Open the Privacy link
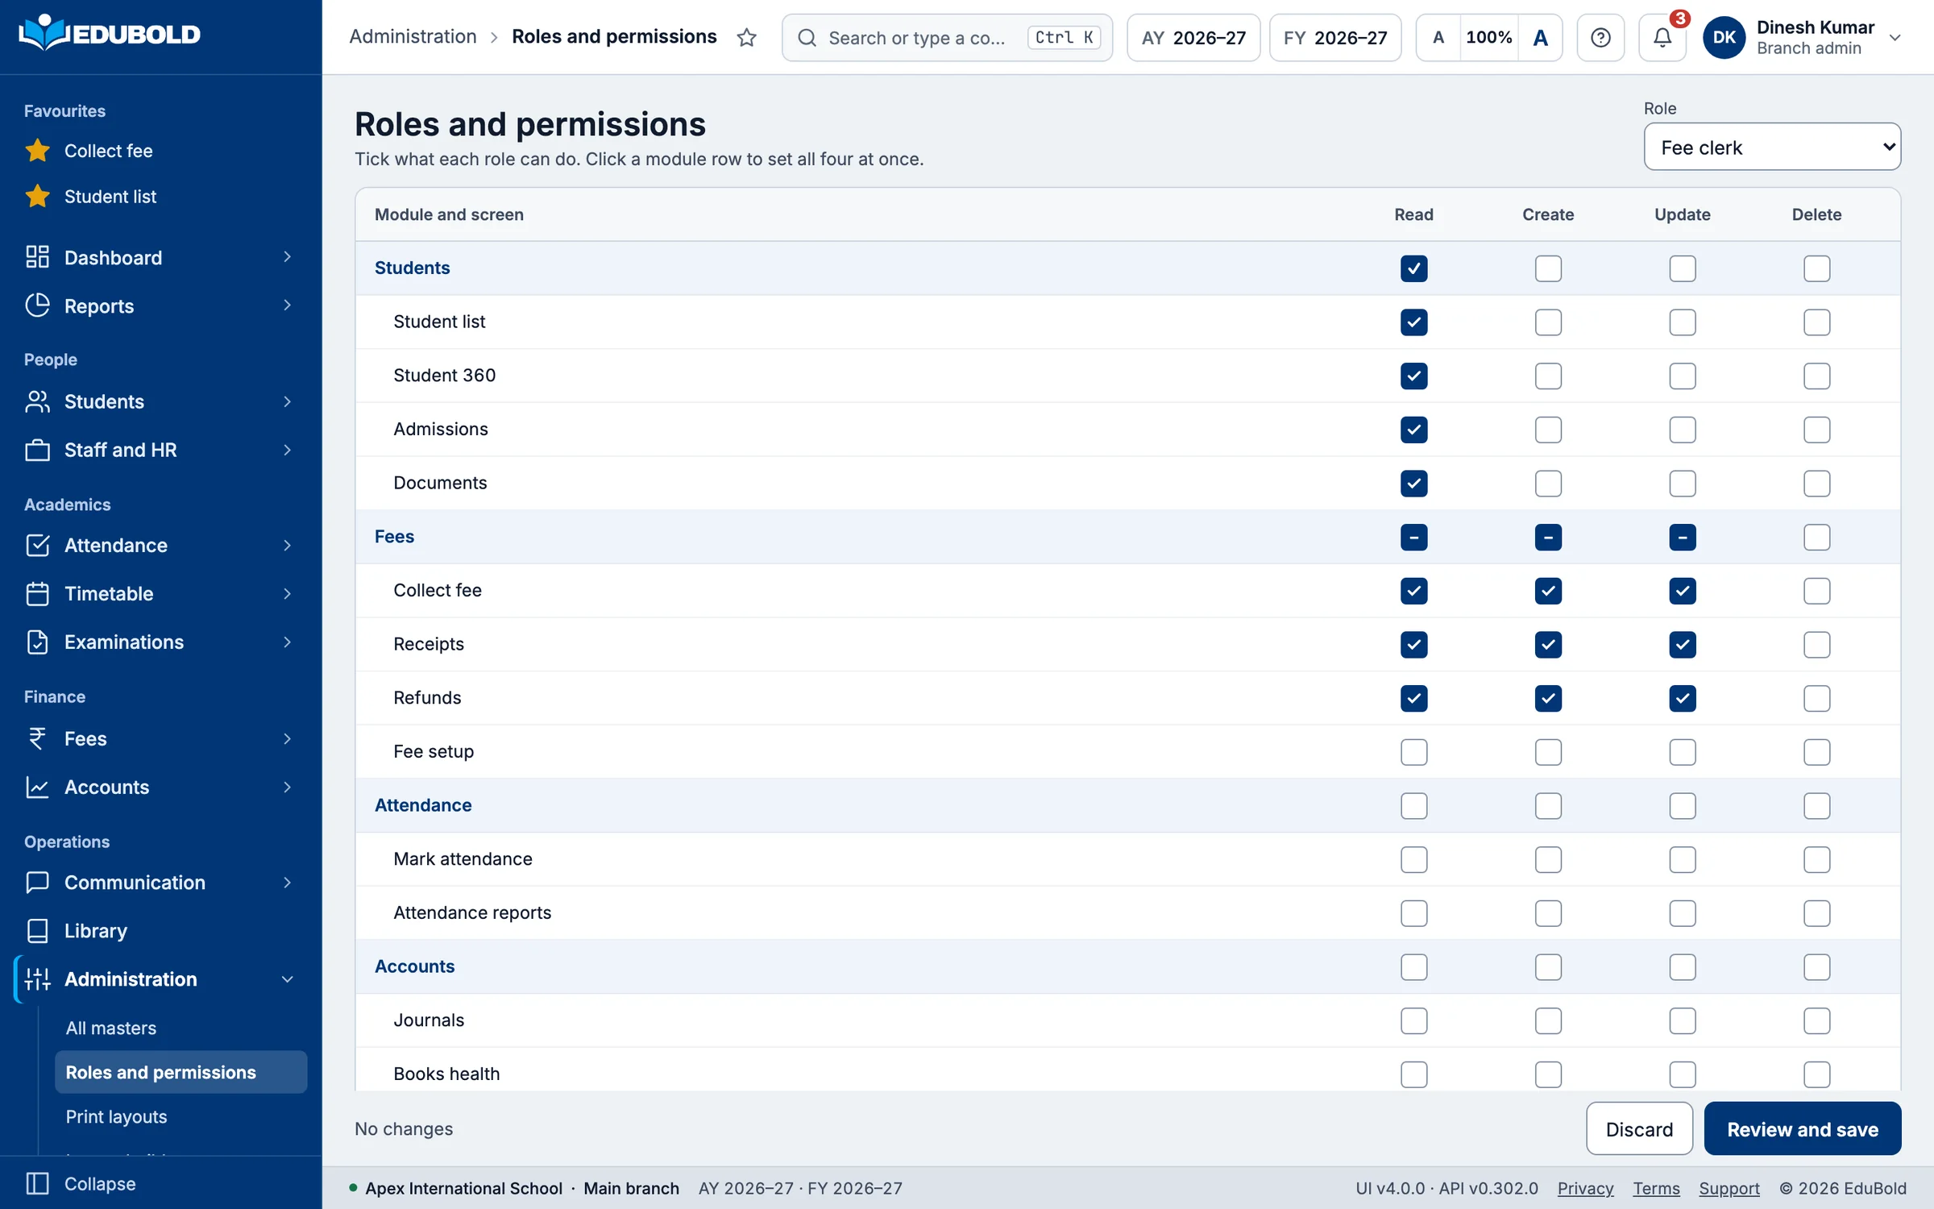1934x1209 pixels. [1585, 1188]
